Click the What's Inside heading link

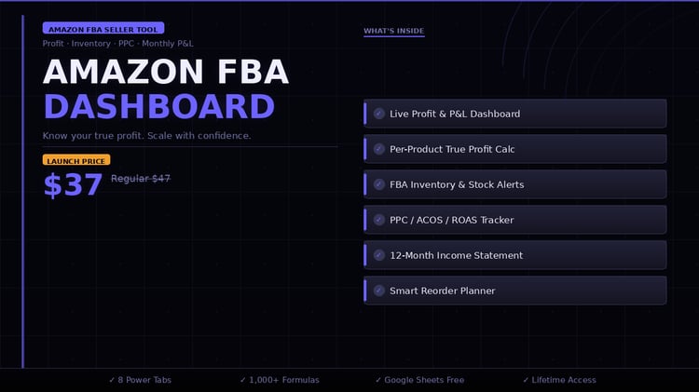click(393, 31)
